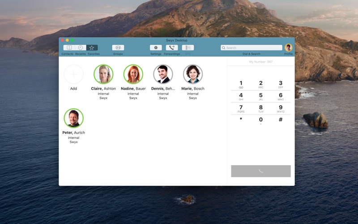
Task: Switch to the Recents clock icon
Action: 81,47
